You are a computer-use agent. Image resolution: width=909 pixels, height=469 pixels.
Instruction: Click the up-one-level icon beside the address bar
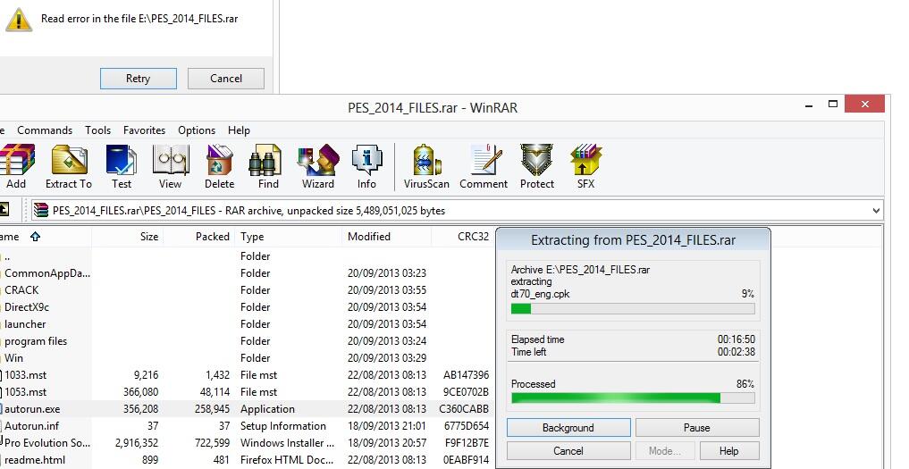coord(4,210)
